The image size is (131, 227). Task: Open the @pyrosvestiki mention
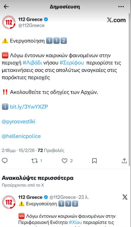pos(19,121)
